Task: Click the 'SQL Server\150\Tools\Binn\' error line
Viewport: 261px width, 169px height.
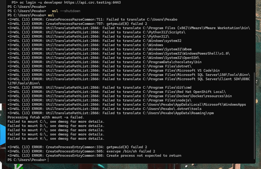Action: pyautogui.click(x=129, y=75)
